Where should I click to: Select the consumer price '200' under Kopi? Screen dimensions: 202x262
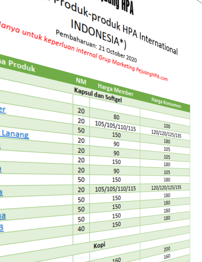click(167, 249)
